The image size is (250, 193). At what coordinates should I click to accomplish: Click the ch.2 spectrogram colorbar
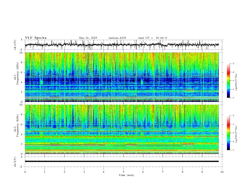(228, 133)
